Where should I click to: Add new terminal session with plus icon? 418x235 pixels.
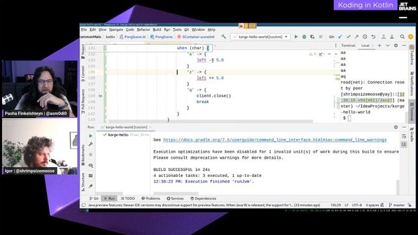379,46
